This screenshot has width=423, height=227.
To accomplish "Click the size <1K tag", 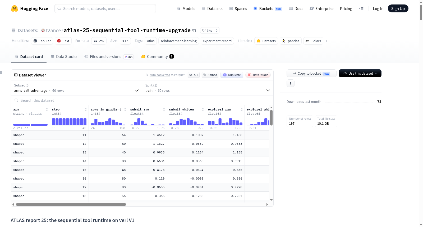I will 125,41.
